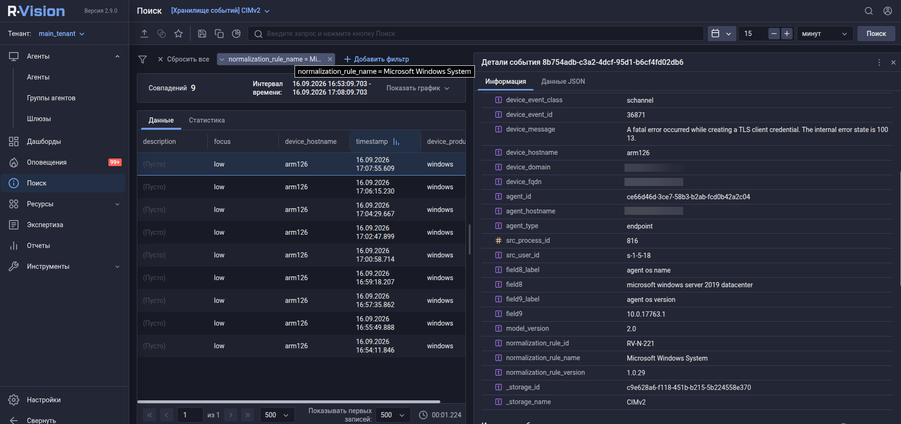Click the page number input field
901x424 pixels.
pyautogui.click(x=190, y=415)
